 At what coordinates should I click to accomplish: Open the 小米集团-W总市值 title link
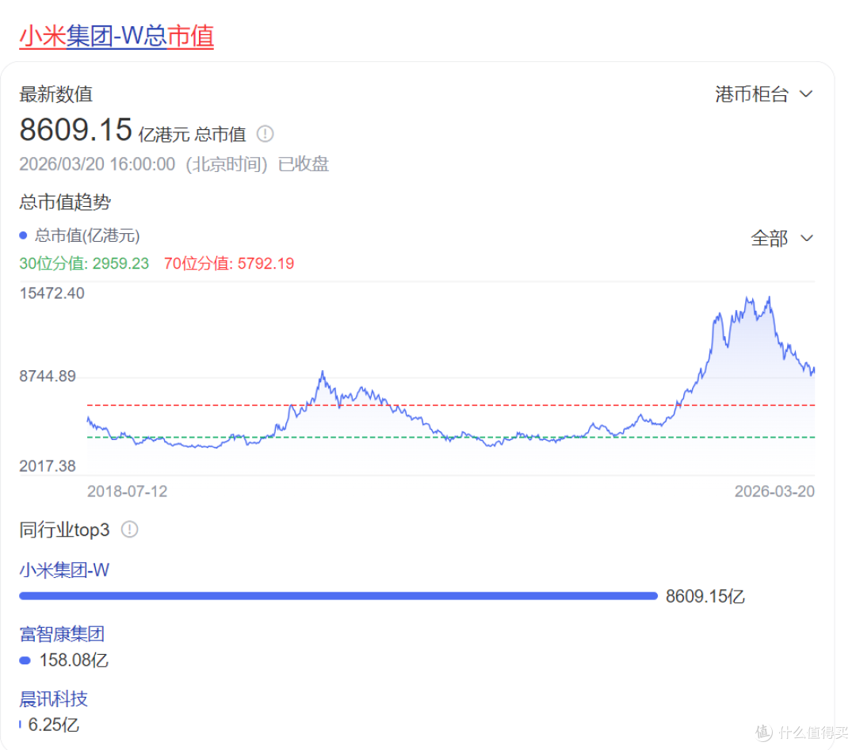(x=117, y=36)
